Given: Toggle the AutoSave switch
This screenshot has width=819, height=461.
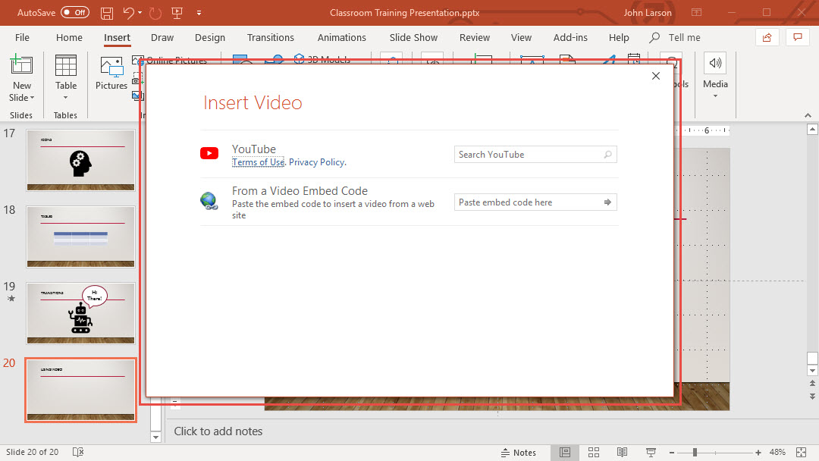Looking at the screenshot, I should click(74, 13).
